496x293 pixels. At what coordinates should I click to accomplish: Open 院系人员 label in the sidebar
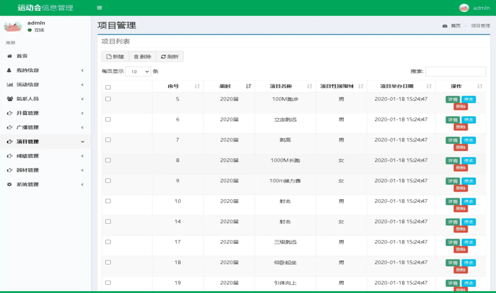click(28, 99)
